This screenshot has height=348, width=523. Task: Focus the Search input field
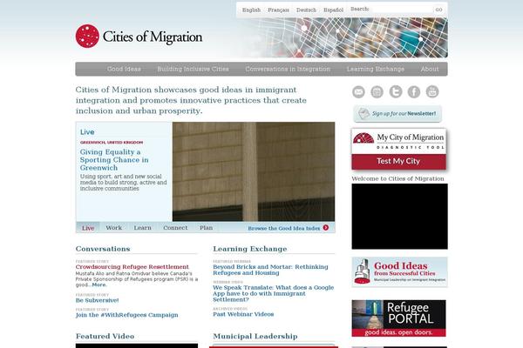402,10
